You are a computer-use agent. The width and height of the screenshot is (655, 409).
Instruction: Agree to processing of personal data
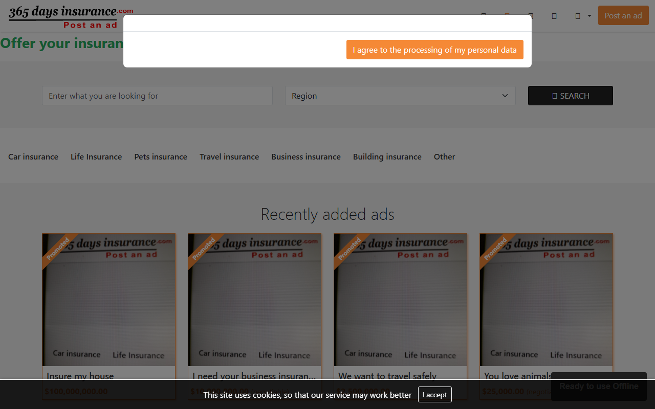click(x=434, y=50)
